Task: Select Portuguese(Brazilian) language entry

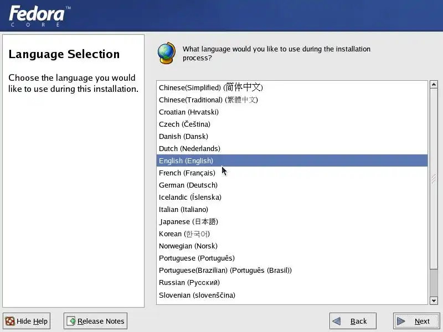Action: coord(292,270)
